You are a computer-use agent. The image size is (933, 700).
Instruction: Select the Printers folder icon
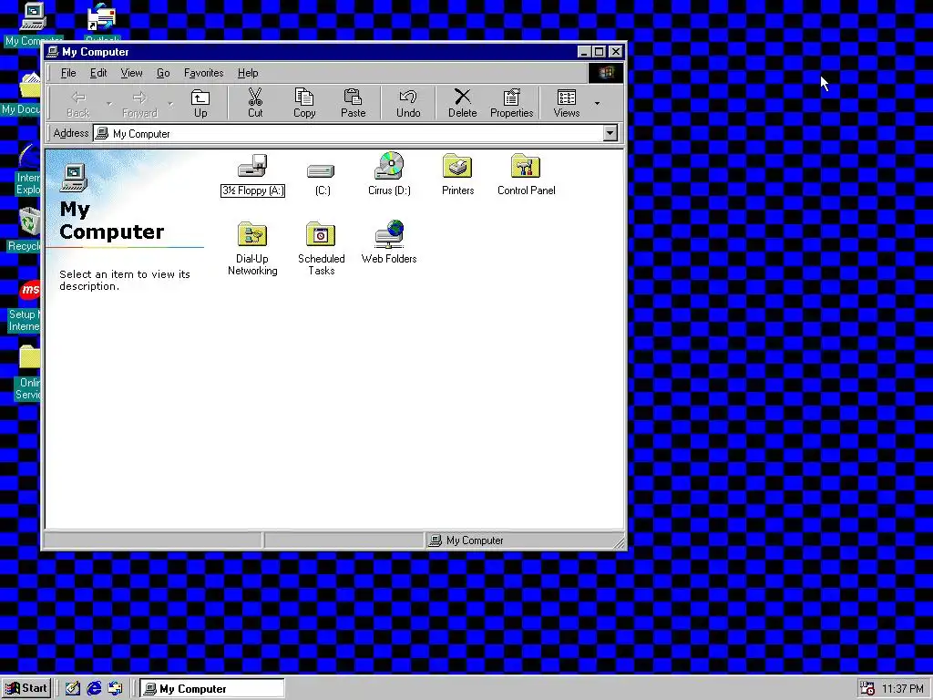[x=457, y=166]
